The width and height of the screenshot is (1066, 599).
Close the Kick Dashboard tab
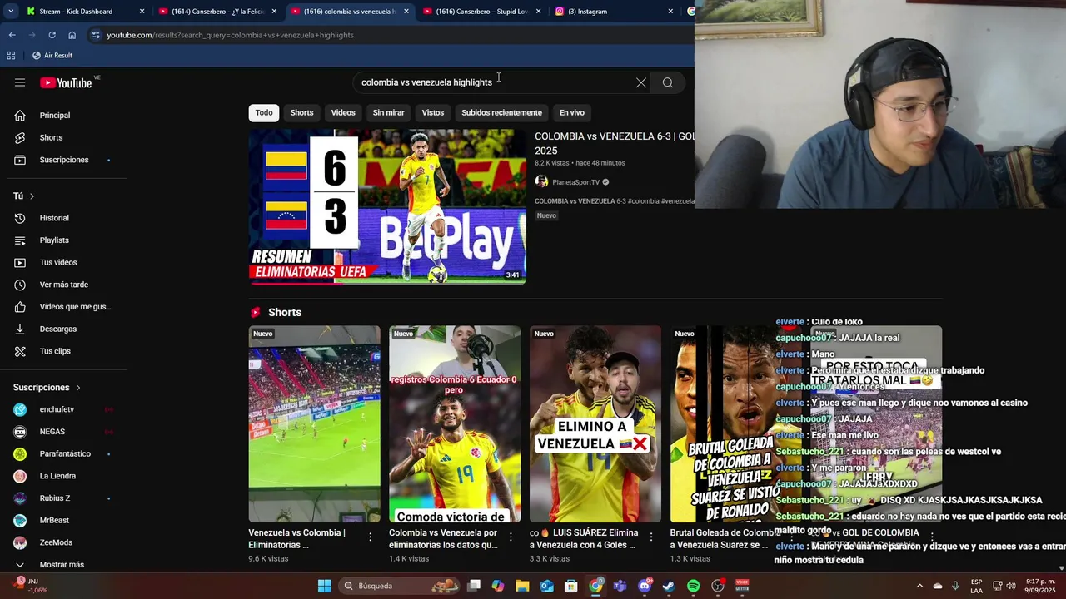(142, 12)
